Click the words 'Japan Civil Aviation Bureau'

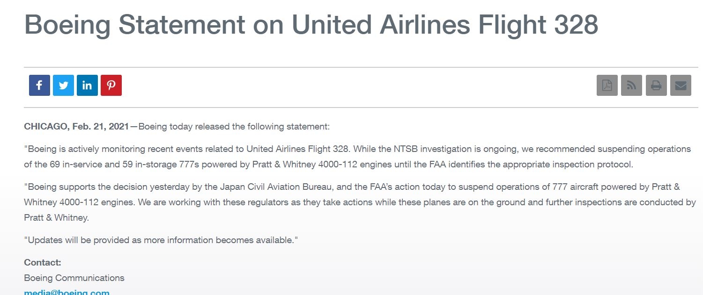click(276, 187)
